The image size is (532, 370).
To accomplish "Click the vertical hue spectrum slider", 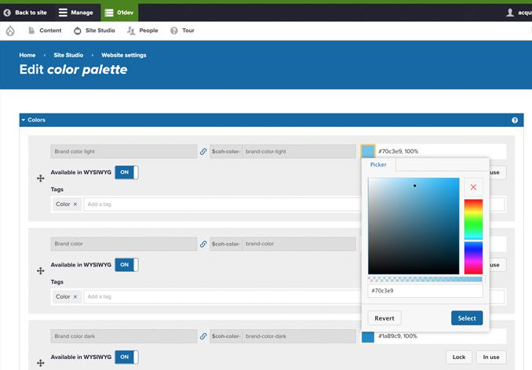I will coord(473,235).
